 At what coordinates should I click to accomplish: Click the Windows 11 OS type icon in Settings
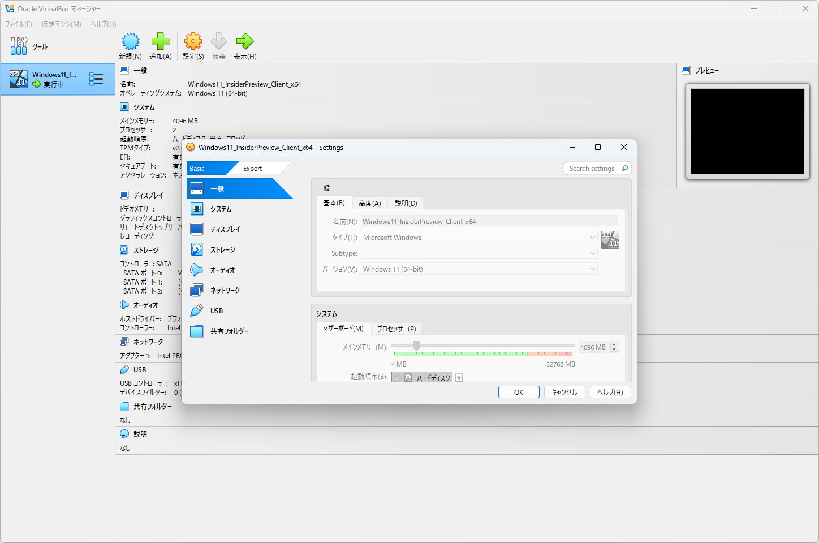click(610, 239)
